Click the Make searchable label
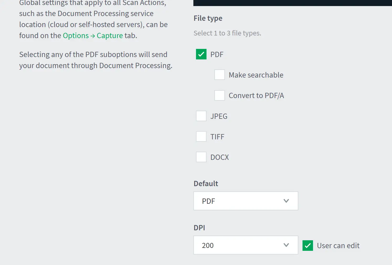This screenshot has width=392, height=265. coord(256,75)
